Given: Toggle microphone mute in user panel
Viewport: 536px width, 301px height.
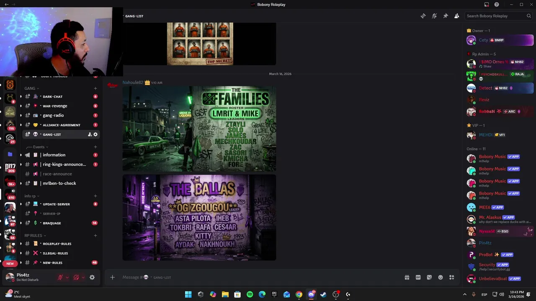Looking at the screenshot, I should coord(60,277).
